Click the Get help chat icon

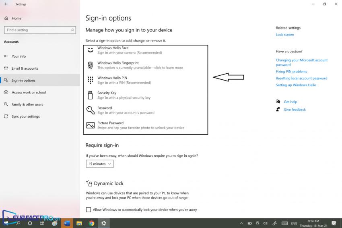tap(278, 102)
